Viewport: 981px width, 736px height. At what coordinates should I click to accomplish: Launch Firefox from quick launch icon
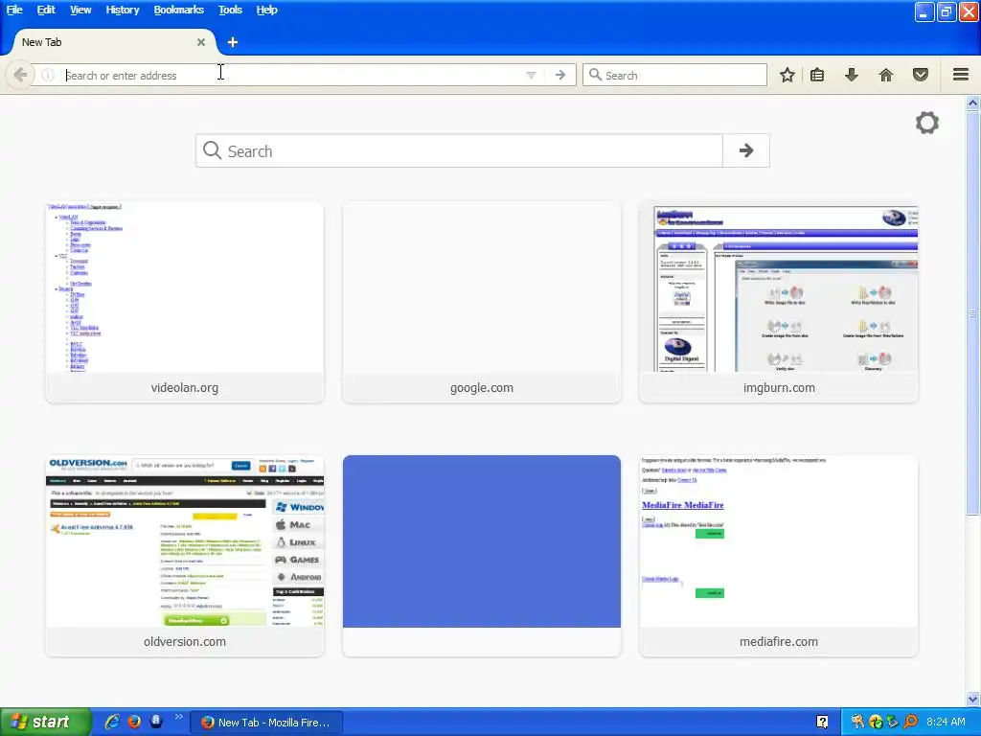point(134,722)
